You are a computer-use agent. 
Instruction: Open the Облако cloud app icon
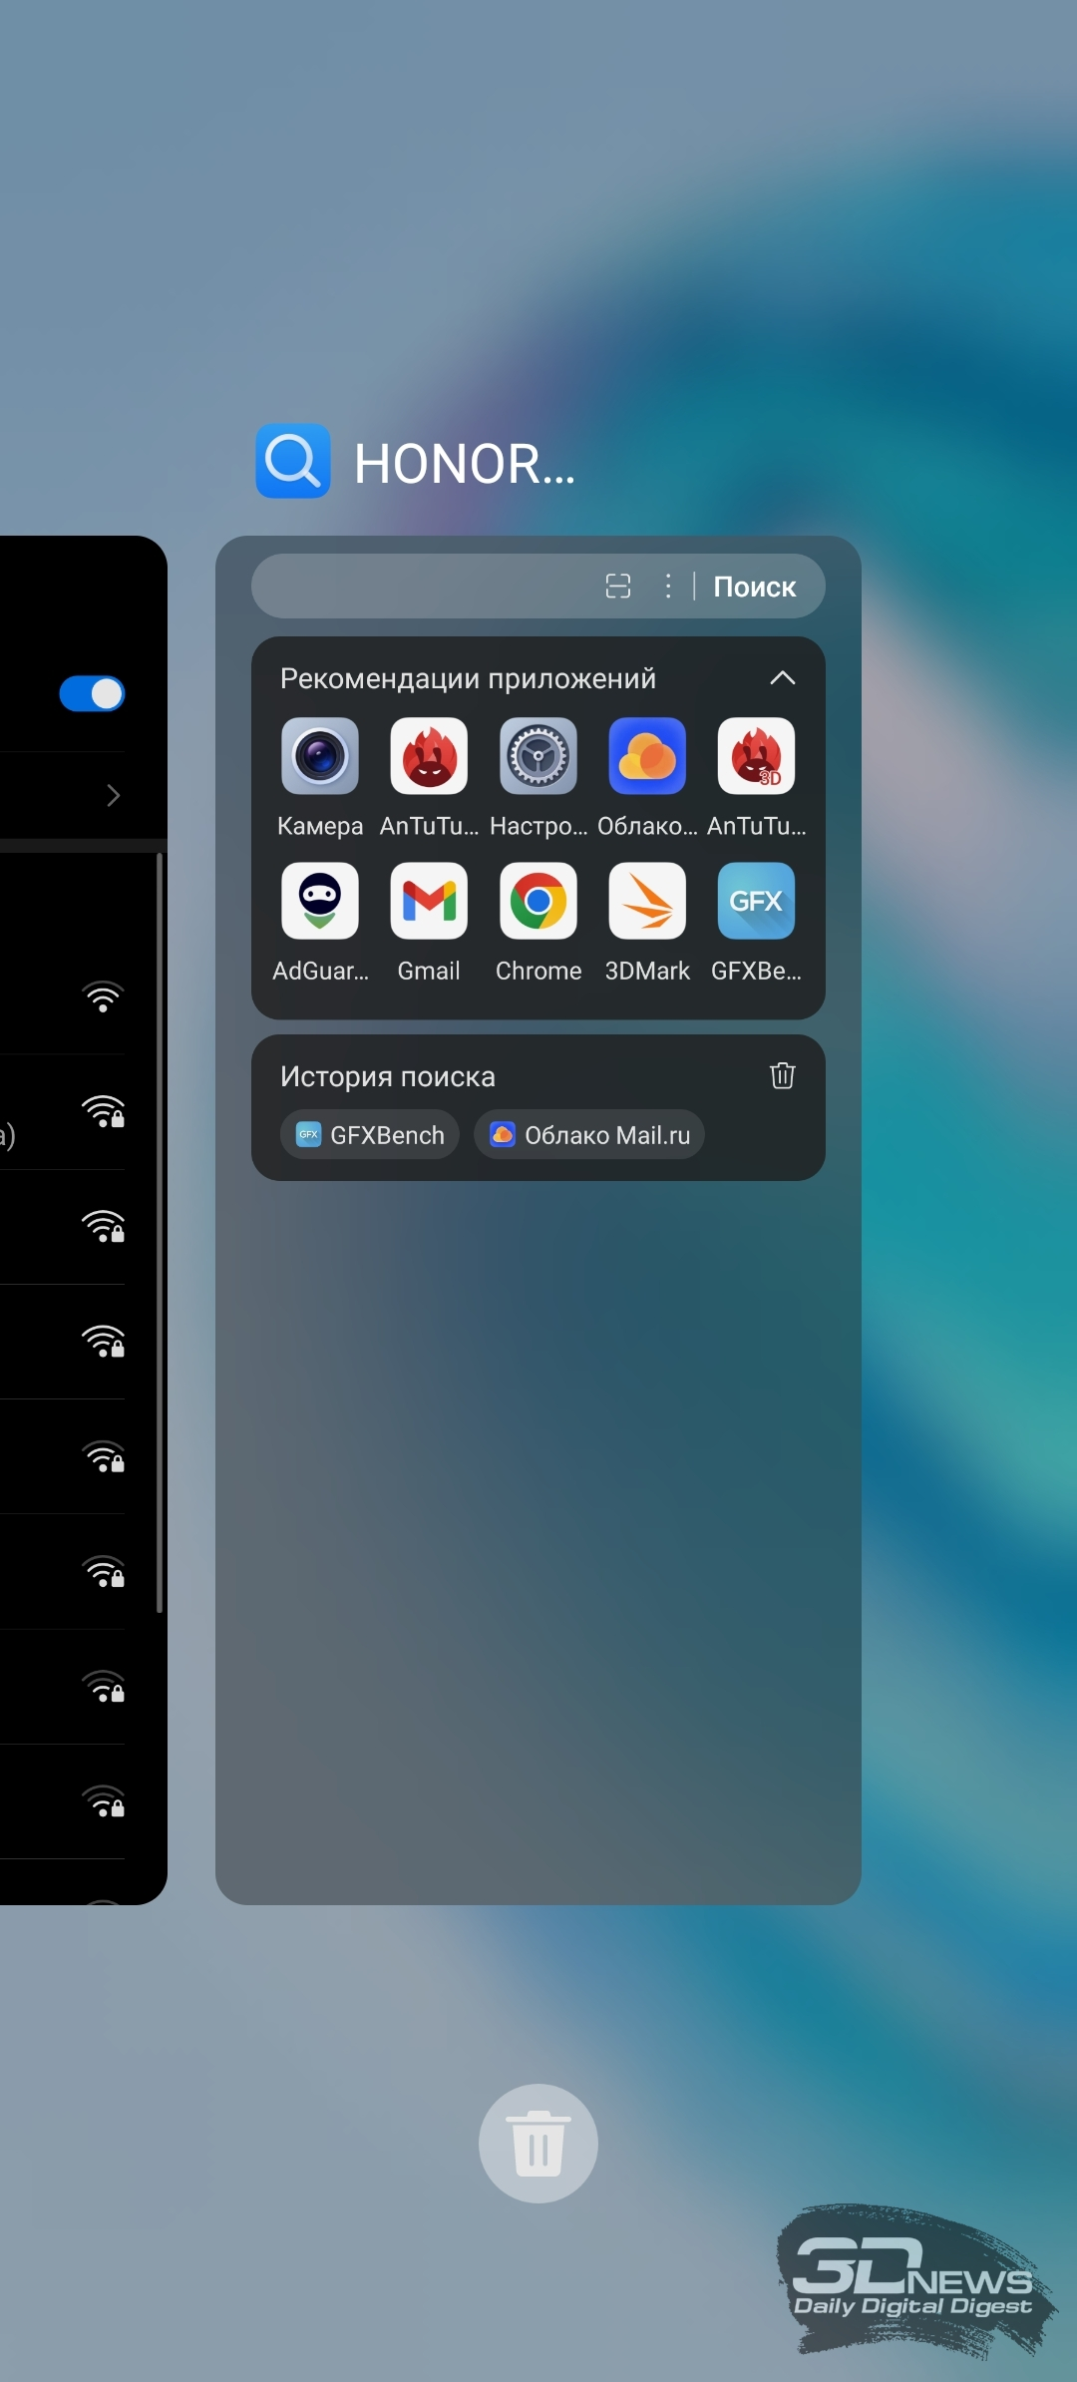coord(647,756)
